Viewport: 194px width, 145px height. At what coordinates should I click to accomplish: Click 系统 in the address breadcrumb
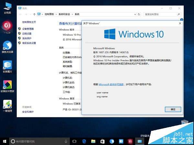pos(77,14)
